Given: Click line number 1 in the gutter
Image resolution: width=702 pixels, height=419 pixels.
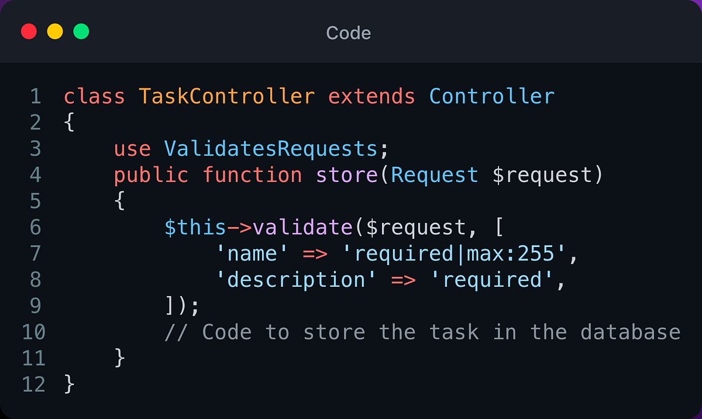Looking at the screenshot, I should (36, 96).
